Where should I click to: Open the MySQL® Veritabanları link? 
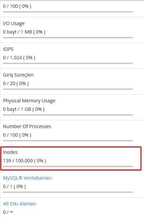click(x=28, y=178)
